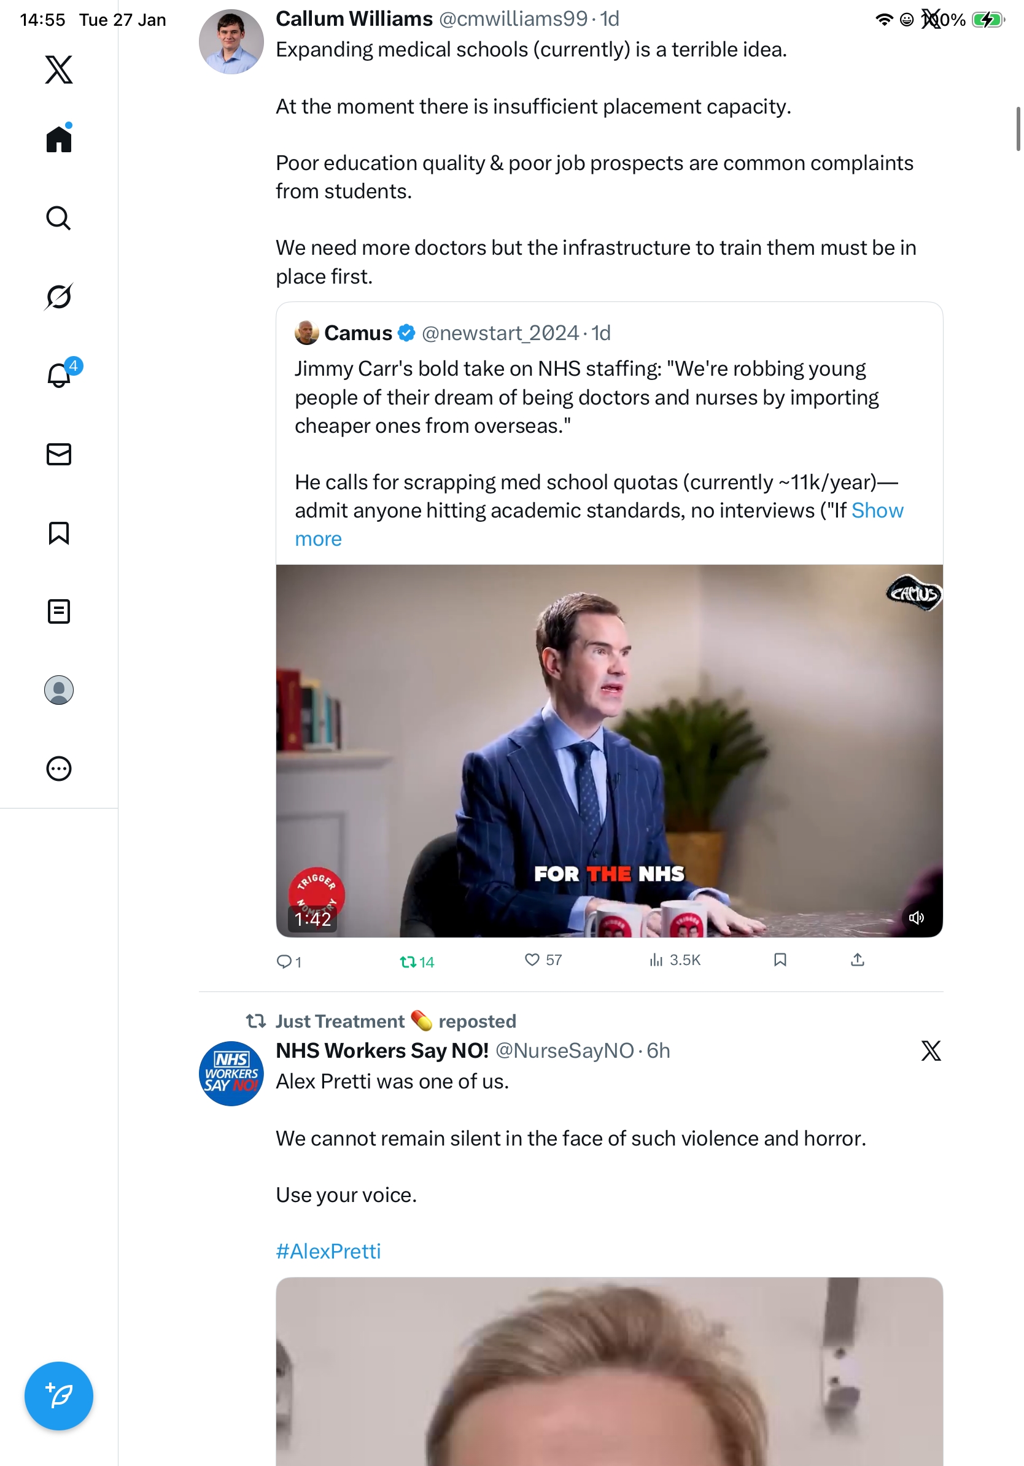Open Messages envelope icon
The height and width of the screenshot is (1466, 1024).
click(x=59, y=455)
